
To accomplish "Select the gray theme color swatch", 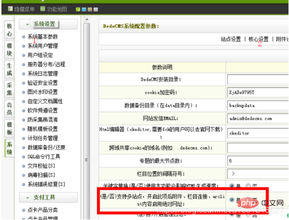I will [95, 9].
